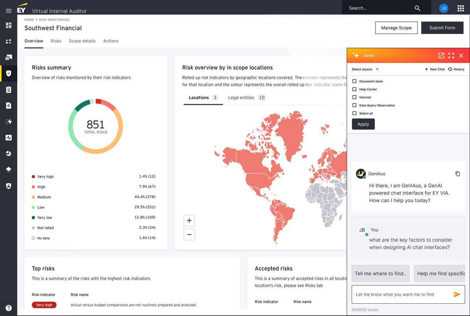Image resolution: width=470 pixels, height=316 pixels.
Task: Open the chat bubbles icon in sidebar
Action: 9,57
